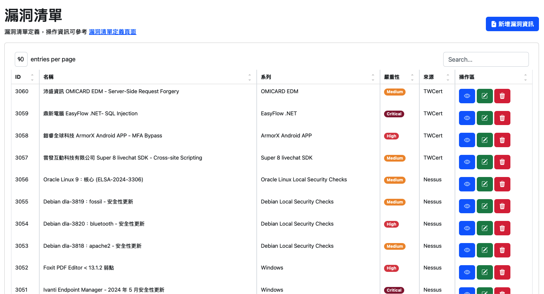Click the High badge in row 3058
Image resolution: width=544 pixels, height=294 pixels.
[391, 136]
